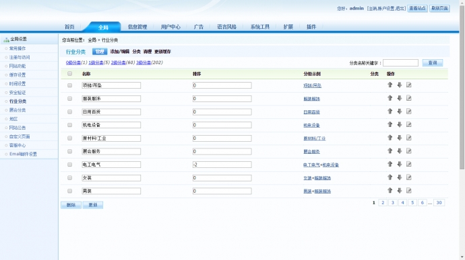
Task: Filter by the 3级分类 link
Action: pyautogui.click(x=144, y=62)
